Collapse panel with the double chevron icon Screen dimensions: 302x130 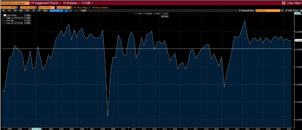[283, 11]
